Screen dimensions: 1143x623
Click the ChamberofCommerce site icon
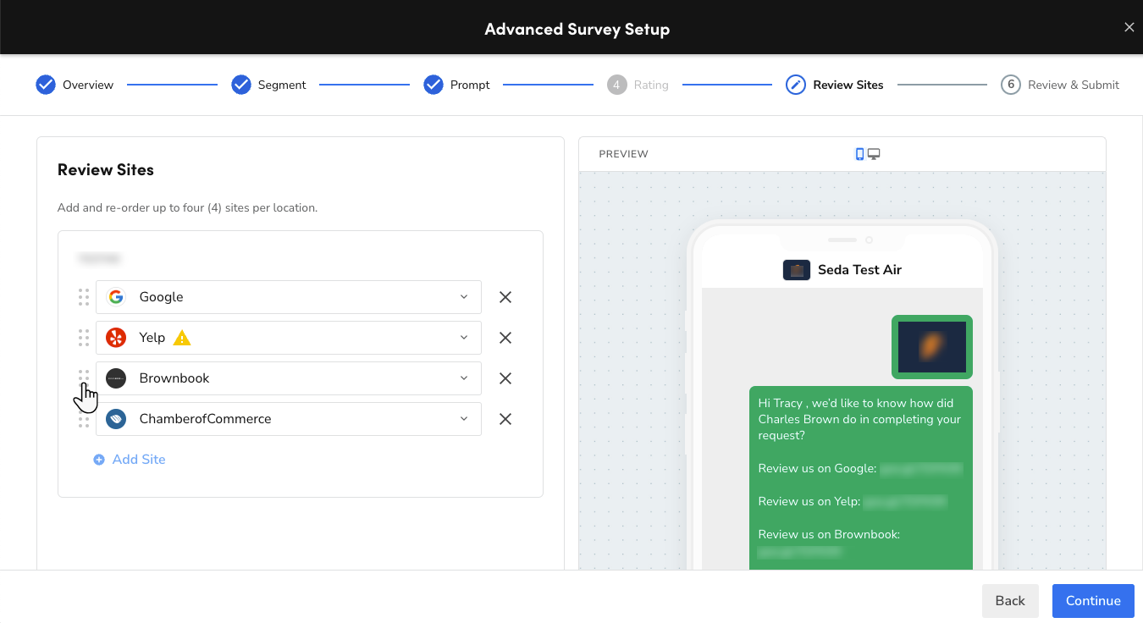[x=116, y=419]
